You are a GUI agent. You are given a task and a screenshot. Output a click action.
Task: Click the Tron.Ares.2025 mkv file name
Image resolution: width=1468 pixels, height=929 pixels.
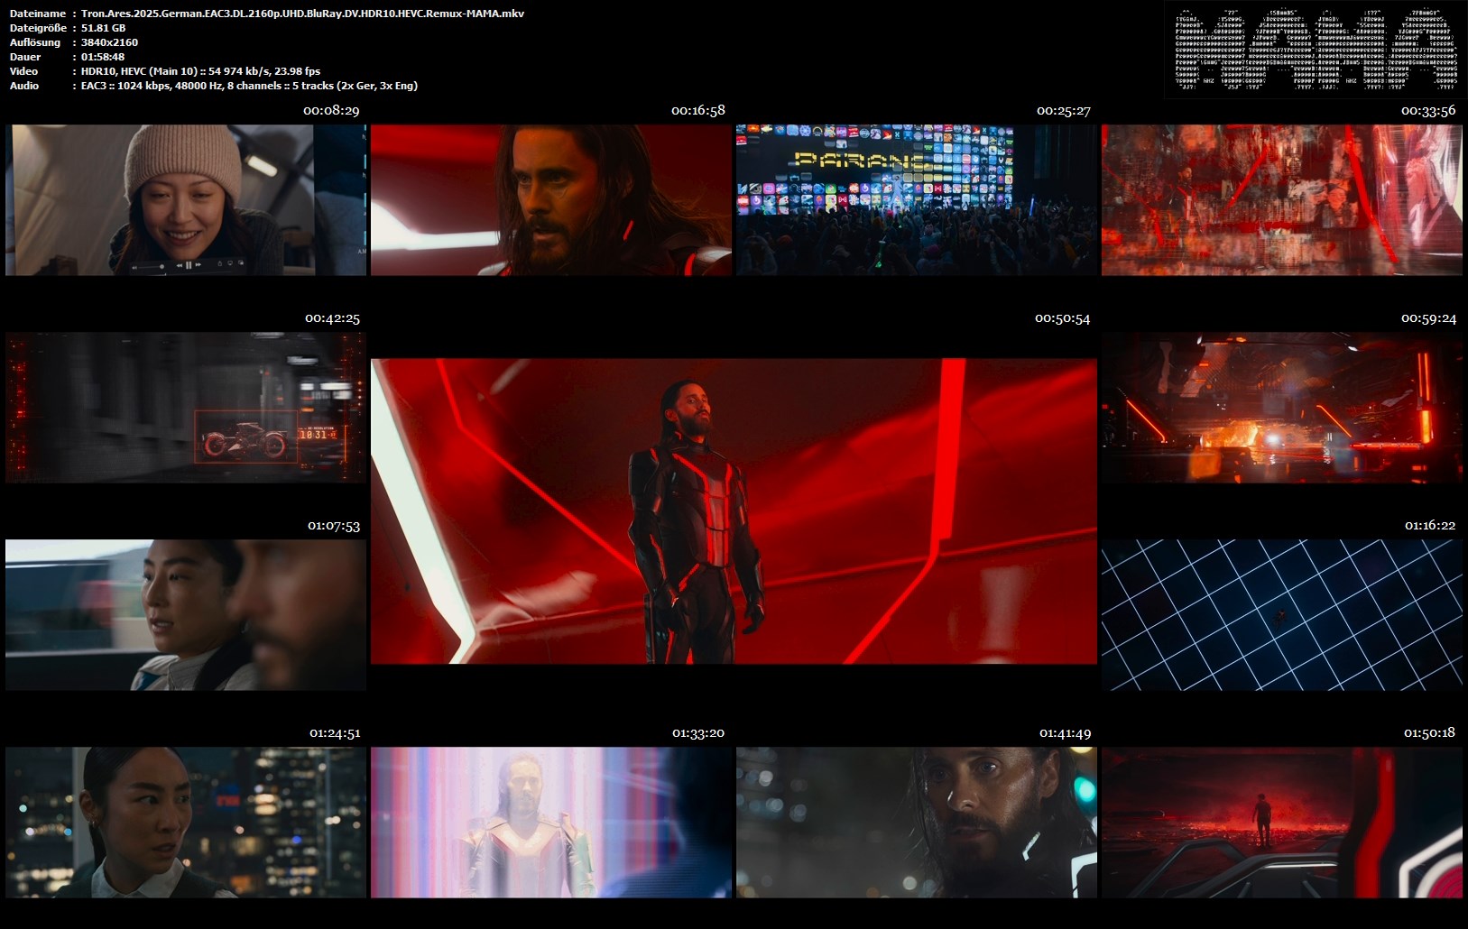click(x=302, y=14)
